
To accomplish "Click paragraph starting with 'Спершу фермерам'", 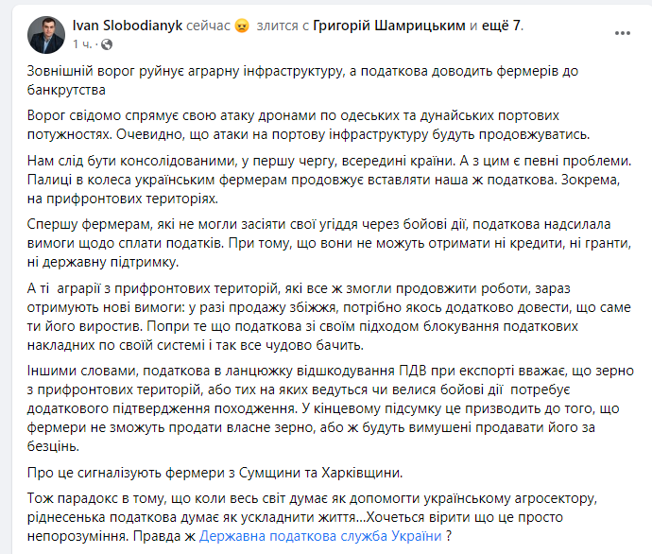I will pos(330,243).
